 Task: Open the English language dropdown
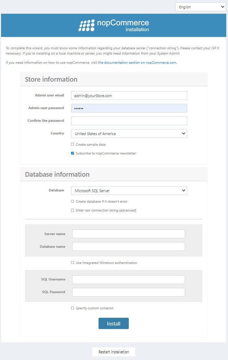coord(201,7)
